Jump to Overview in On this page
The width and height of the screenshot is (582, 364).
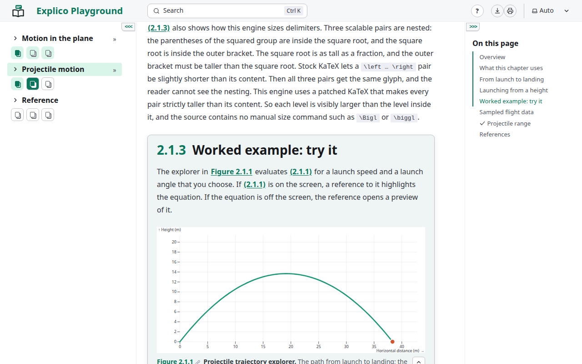coord(492,57)
